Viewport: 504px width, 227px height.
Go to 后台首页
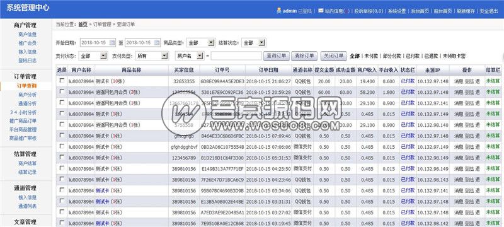[x=420, y=11]
